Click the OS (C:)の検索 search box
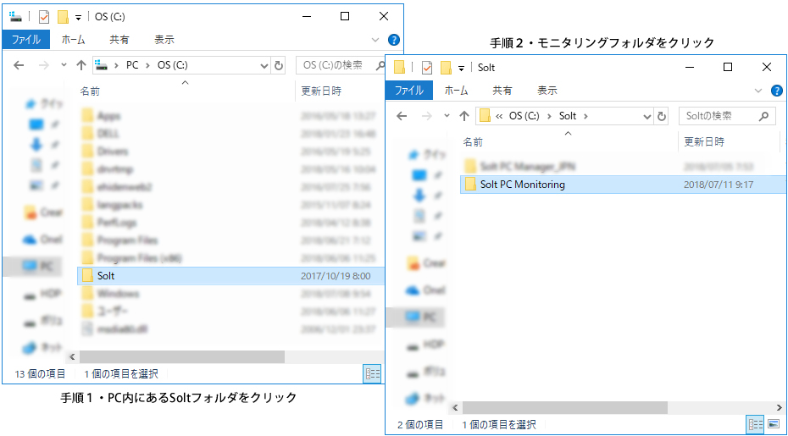The image size is (788, 436). (341, 65)
